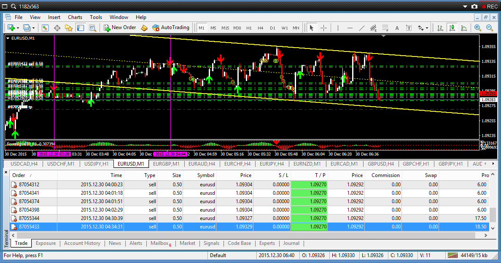Sort trades by the Order column header
Screen dimensions: 501x263
[34, 175]
